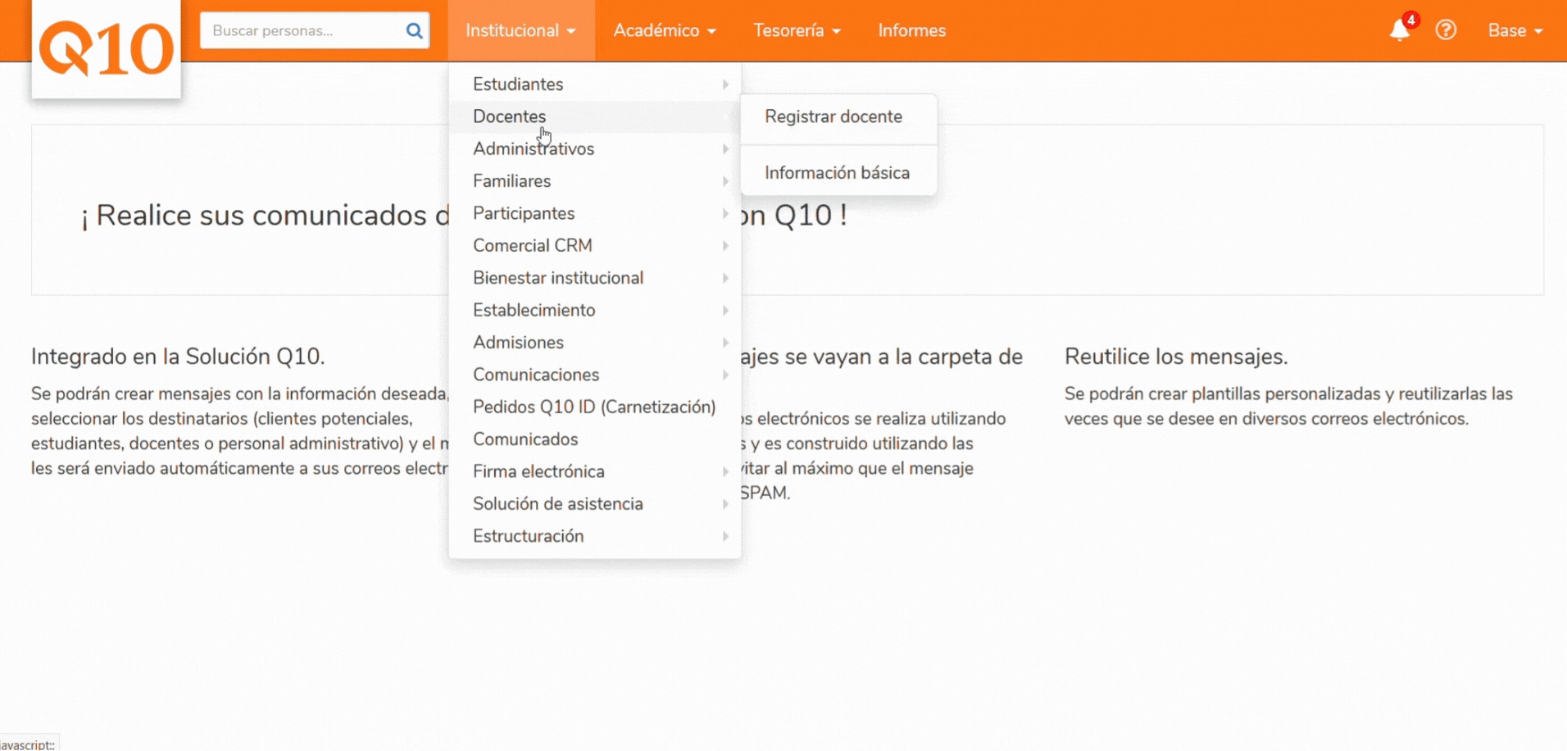Viewport: 1567px width, 751px height.
Task: Expand the Familiares submenu
Action: (595, 181)
